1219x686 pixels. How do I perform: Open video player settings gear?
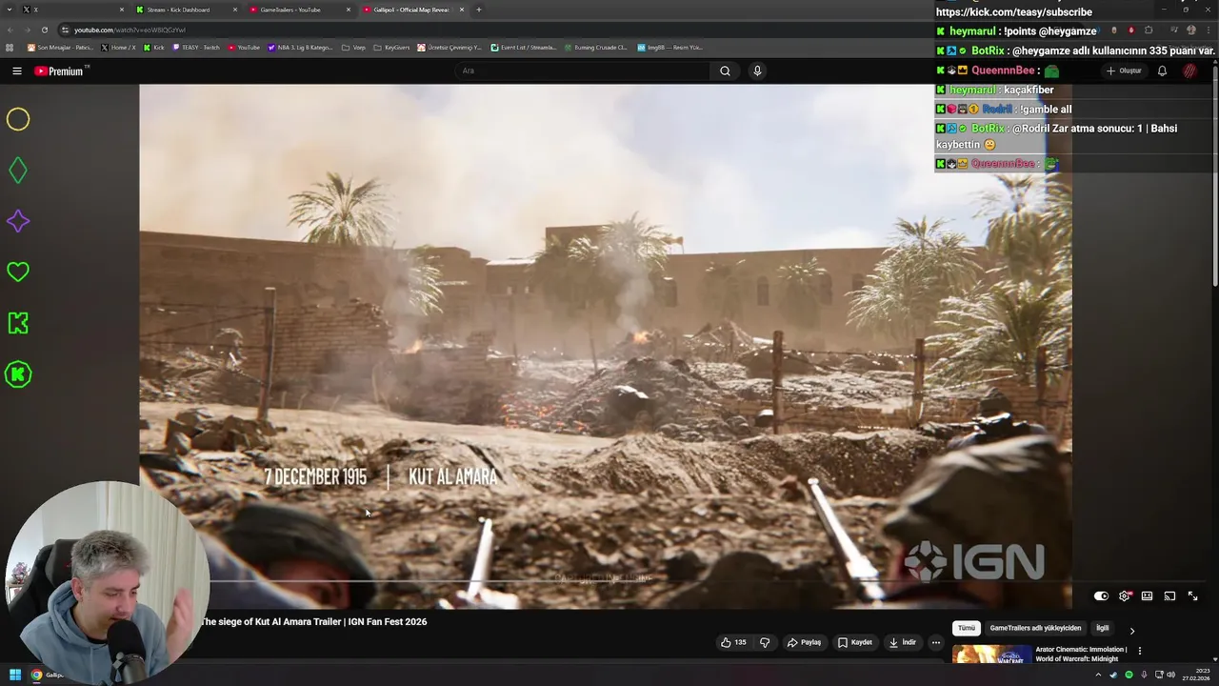(x=1125, y=596)
